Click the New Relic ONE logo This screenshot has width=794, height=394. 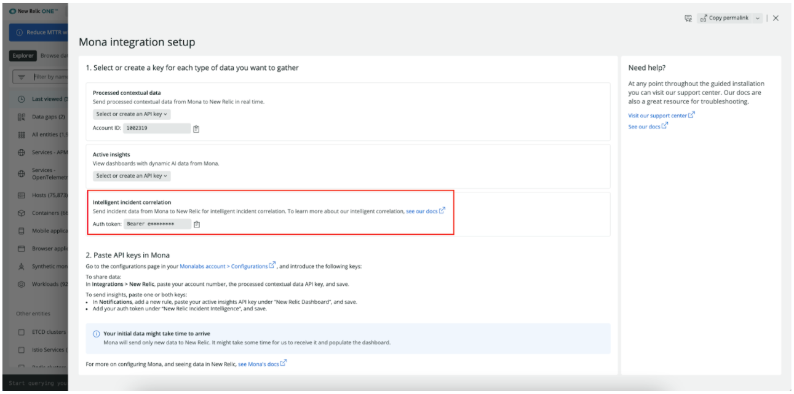[34, 12]
